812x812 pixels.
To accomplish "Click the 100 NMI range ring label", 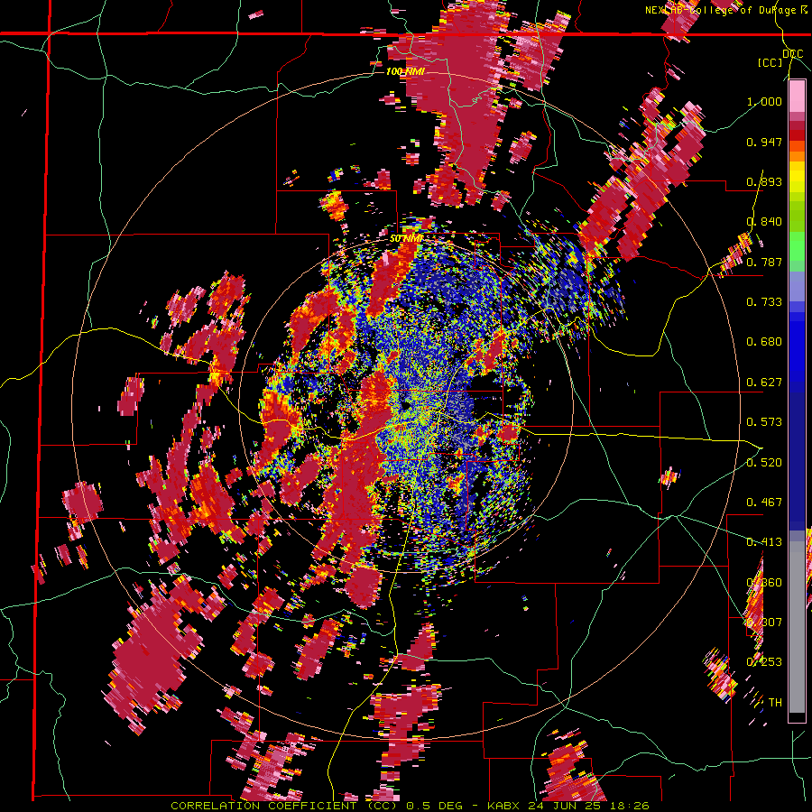I will coord(405,71).
